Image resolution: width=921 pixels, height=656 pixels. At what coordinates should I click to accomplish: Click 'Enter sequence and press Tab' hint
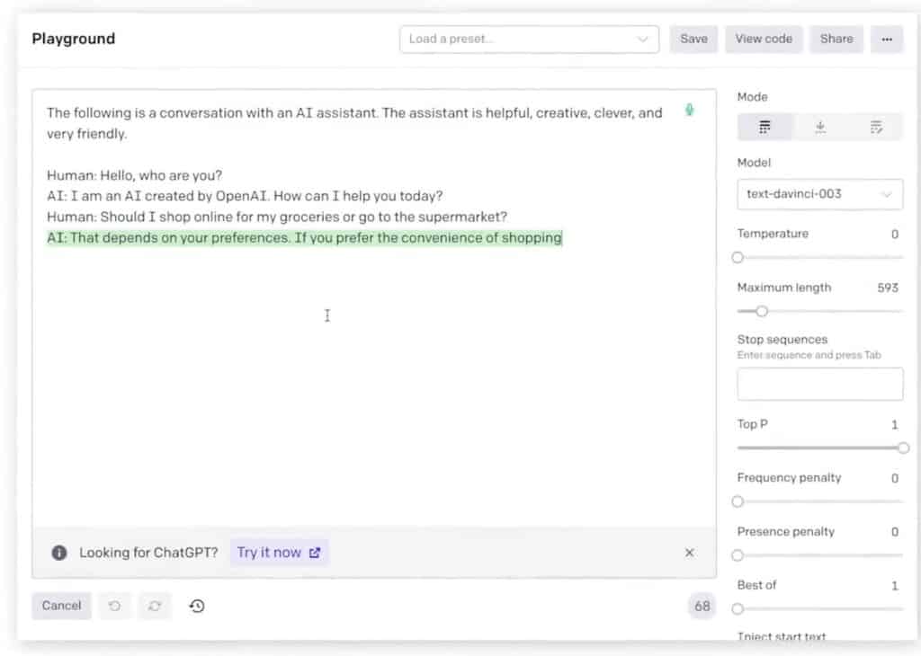pyautogui.click(x=809, y=355)
